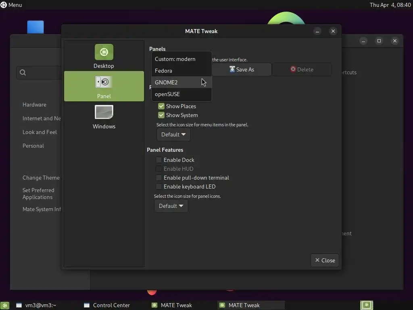Click the blue folder icon on desktop
Image resolution: width=413 pixels, height=310 pixels.
tap(35, 27)
